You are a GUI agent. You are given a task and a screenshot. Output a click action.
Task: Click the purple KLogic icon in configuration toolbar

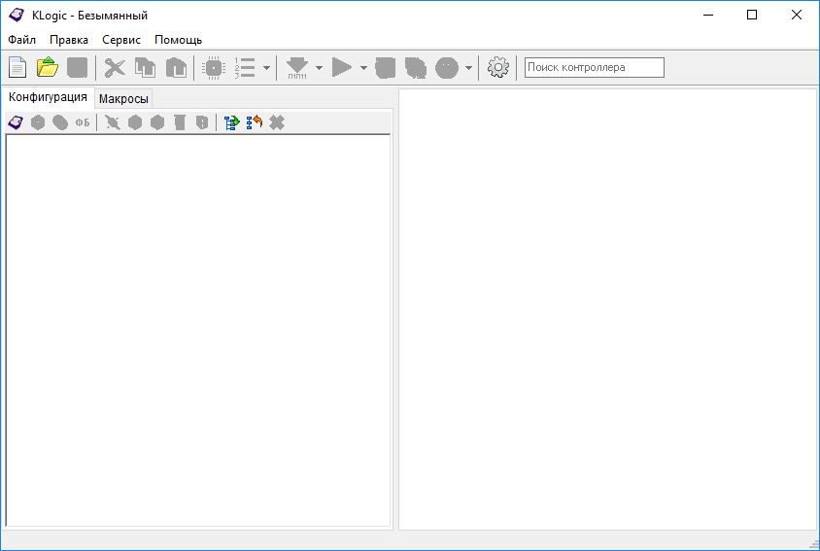point(16,122)
